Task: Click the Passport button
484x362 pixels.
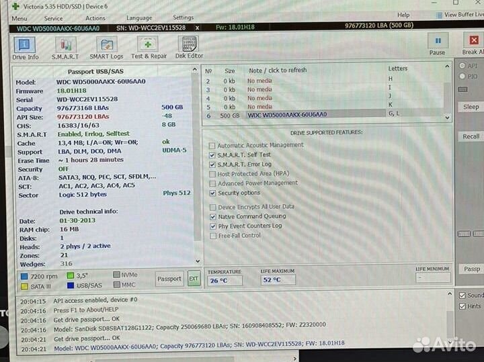Action: click(x=169, y=279)
